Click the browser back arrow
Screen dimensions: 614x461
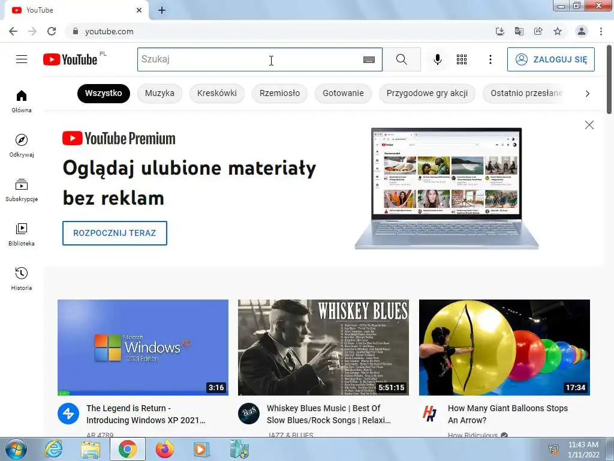click(13, 31)
